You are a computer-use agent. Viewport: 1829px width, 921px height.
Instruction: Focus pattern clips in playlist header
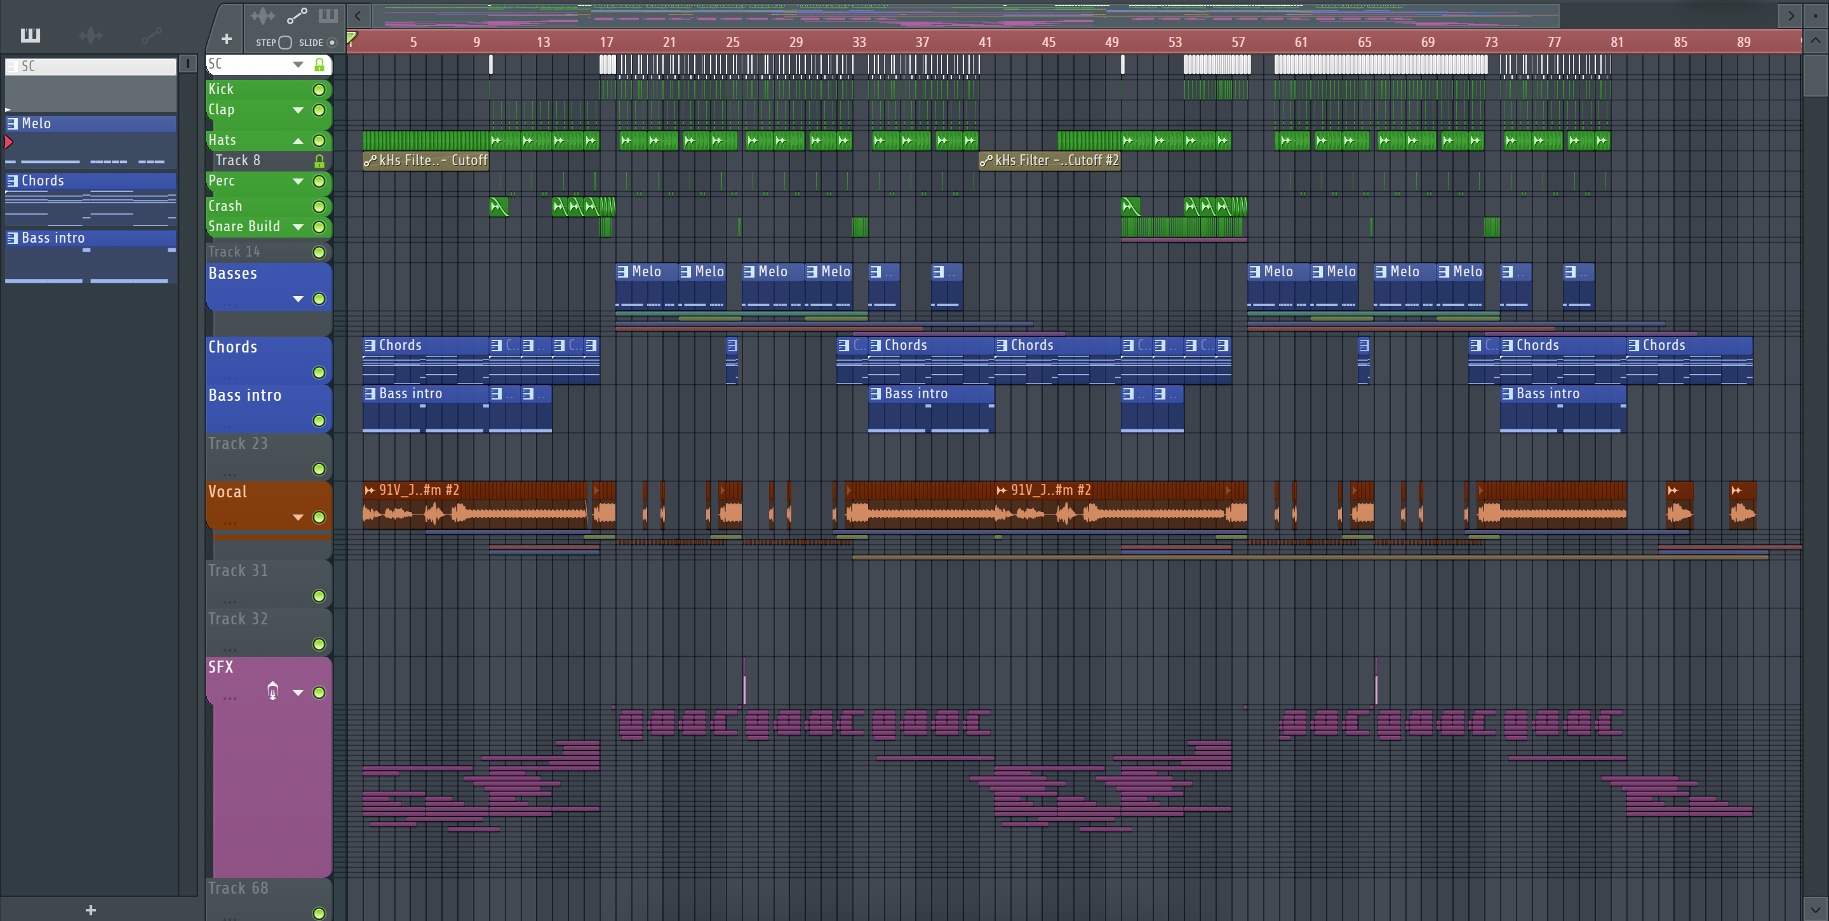tap(328, 15)
